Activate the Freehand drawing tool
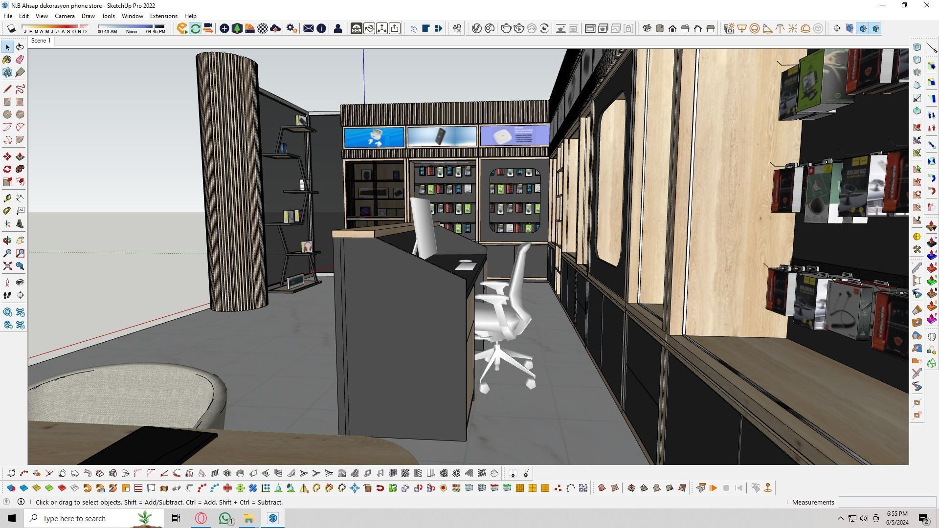Screen dimensions: 939x528 pos(20,89)
